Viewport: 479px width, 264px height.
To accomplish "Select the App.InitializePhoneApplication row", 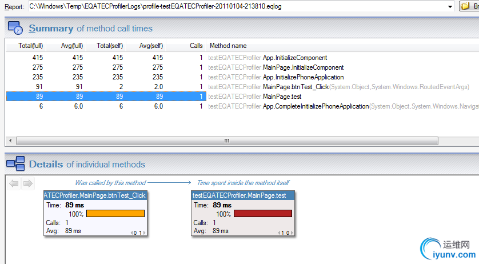I will click(x=242, y=77).
